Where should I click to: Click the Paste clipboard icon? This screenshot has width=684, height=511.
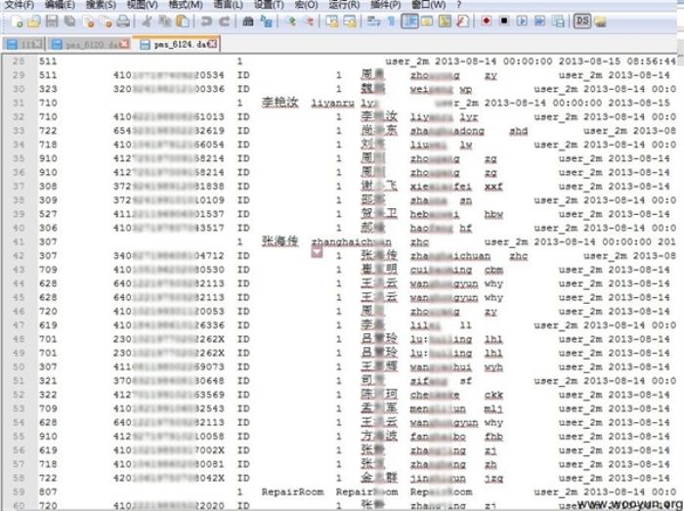(x=183, y=21)
